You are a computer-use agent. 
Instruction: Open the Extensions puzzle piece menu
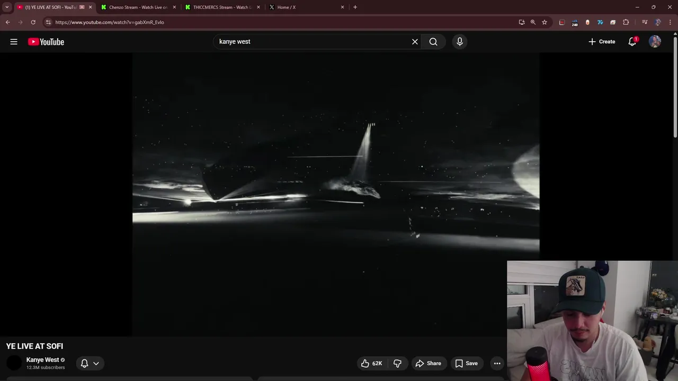click(x=626, y=22)
